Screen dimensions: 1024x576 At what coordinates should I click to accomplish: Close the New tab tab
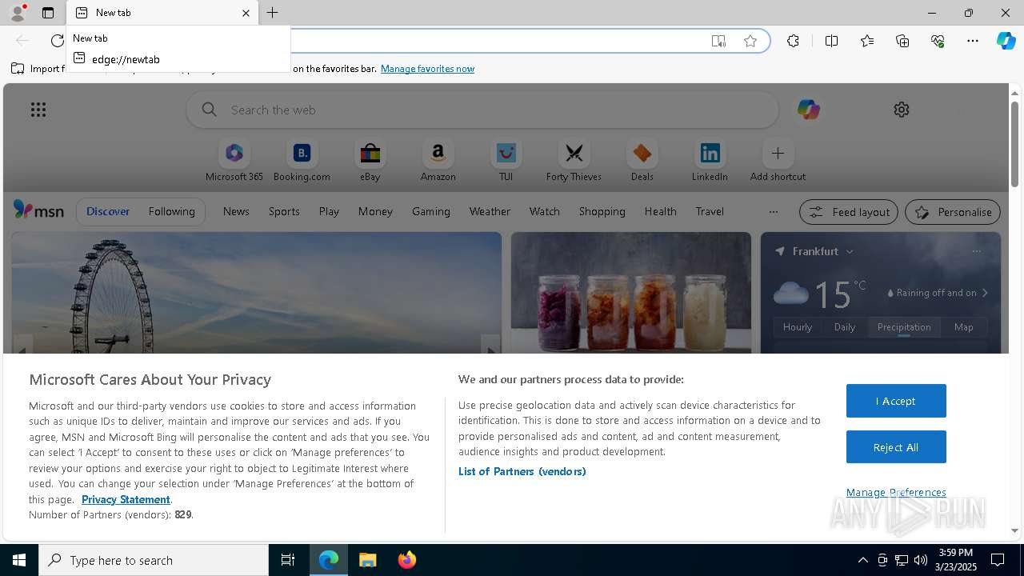(x=246, y=13)
